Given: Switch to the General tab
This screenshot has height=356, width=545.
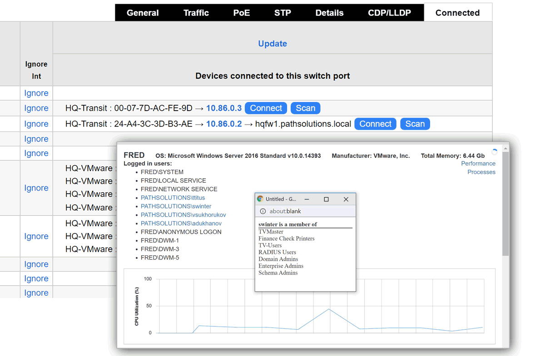Looking at the screenshot, I should point(143,13).
